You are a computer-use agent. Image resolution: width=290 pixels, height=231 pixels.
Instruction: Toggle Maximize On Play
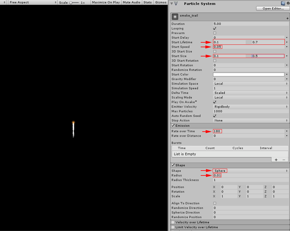106,2
